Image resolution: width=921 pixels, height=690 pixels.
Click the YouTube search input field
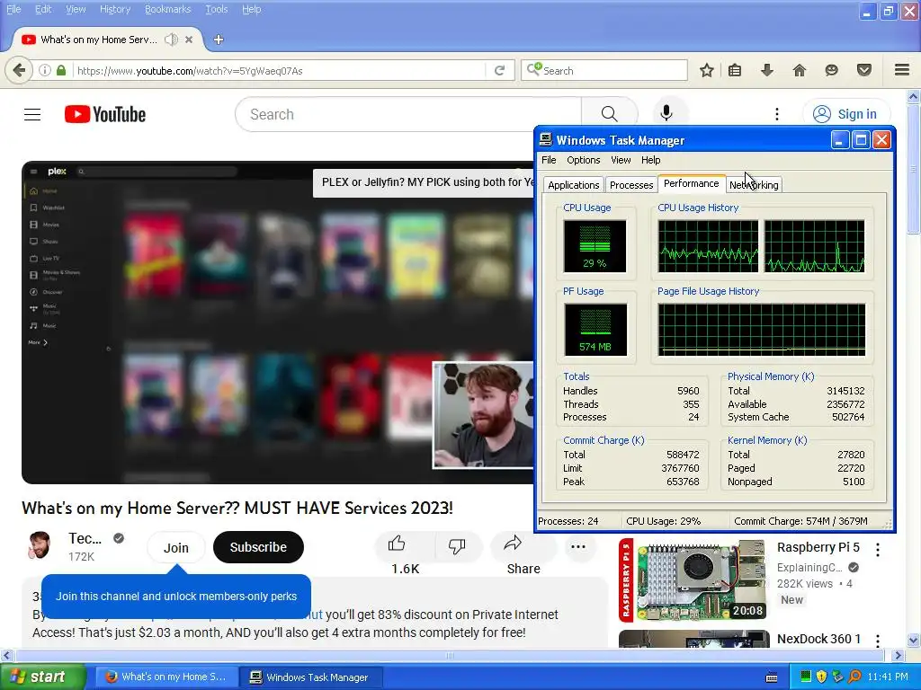(x=407, y=114)
